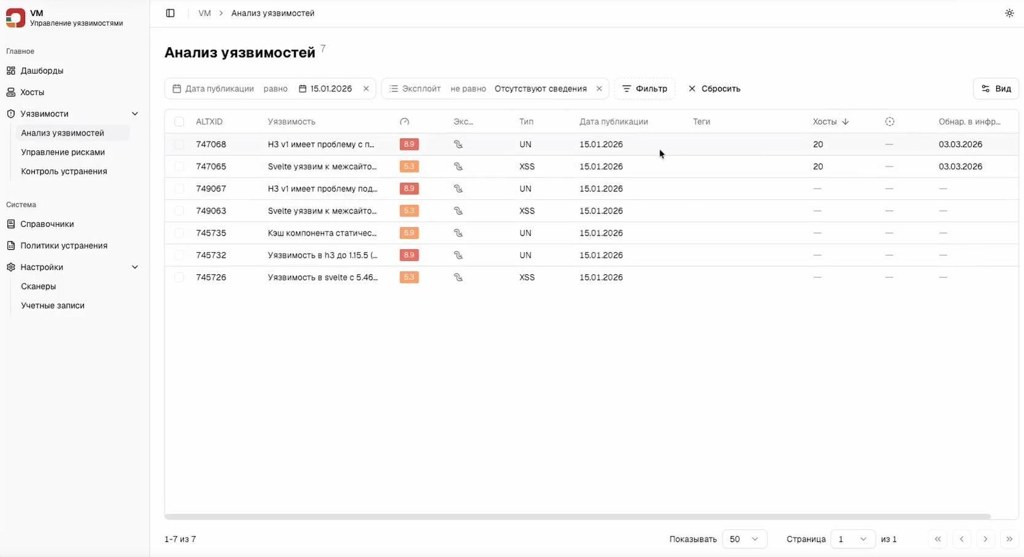Toggle the sidebar panel icon
This screenshot has width=1024, height=557.
pyautogui.click(x=170, y=13)
